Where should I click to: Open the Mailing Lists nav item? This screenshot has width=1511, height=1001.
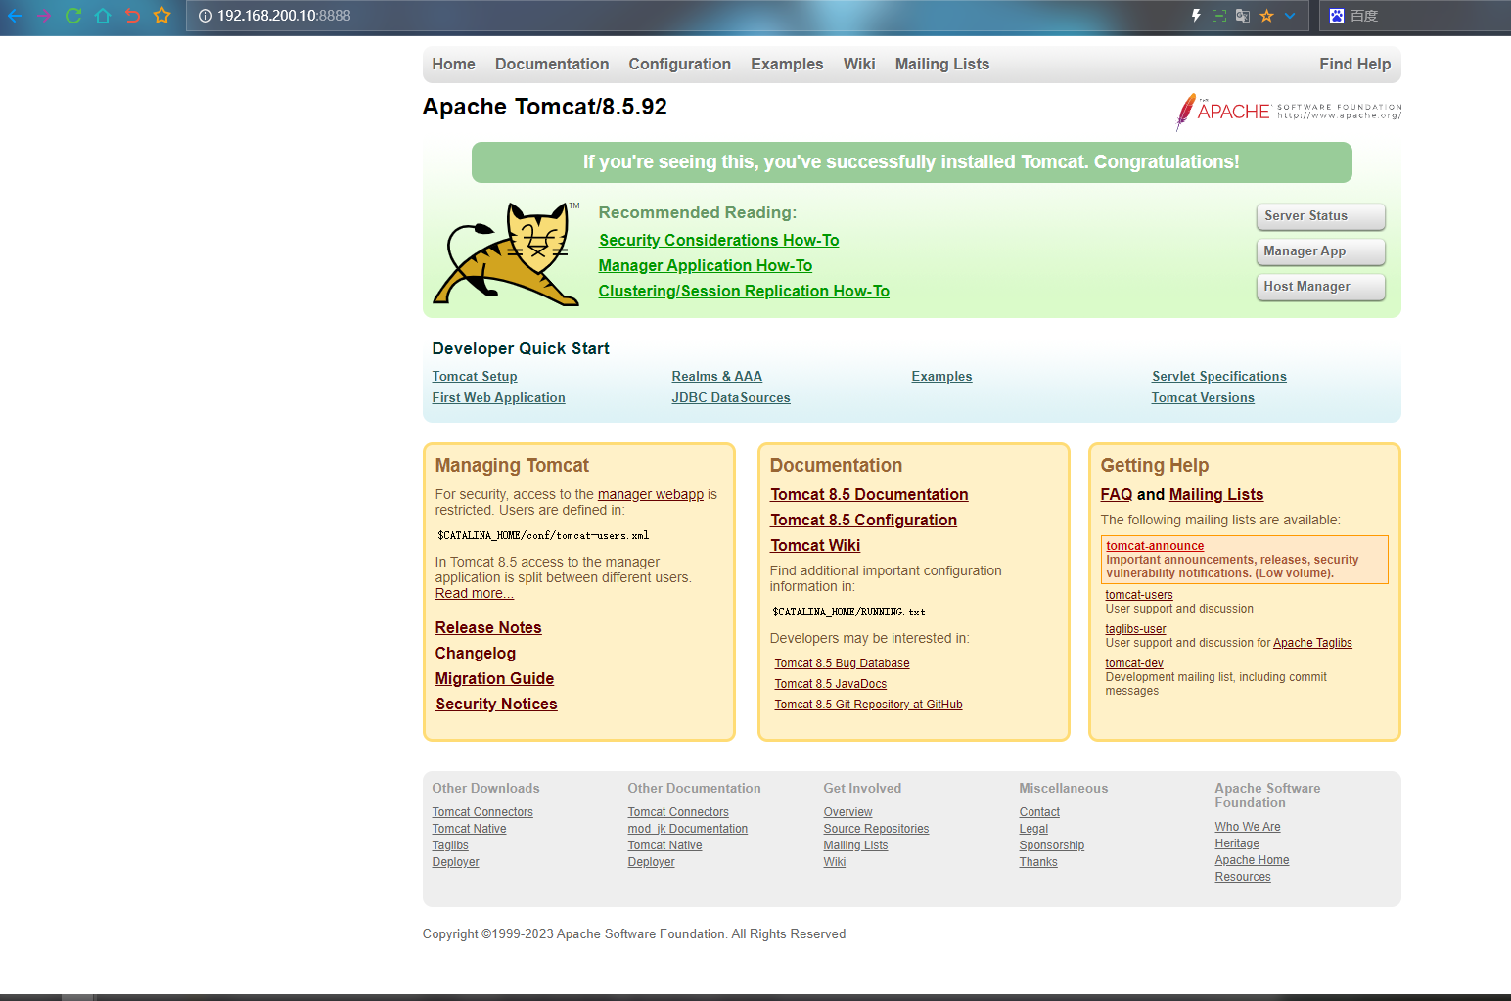[x=942, y=64]
